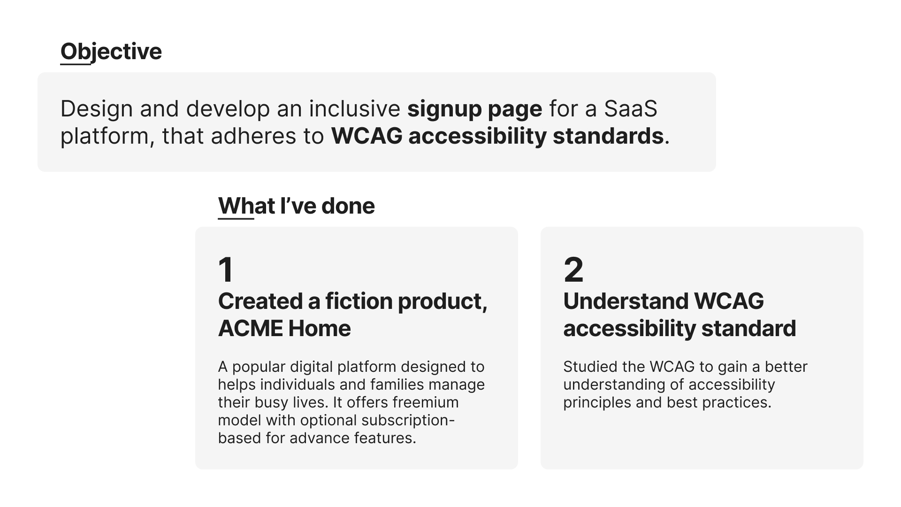901x507 pixels.
Task: Click the bold "WCAG accessibility standards" phrase
Action: tap(497, 136)
